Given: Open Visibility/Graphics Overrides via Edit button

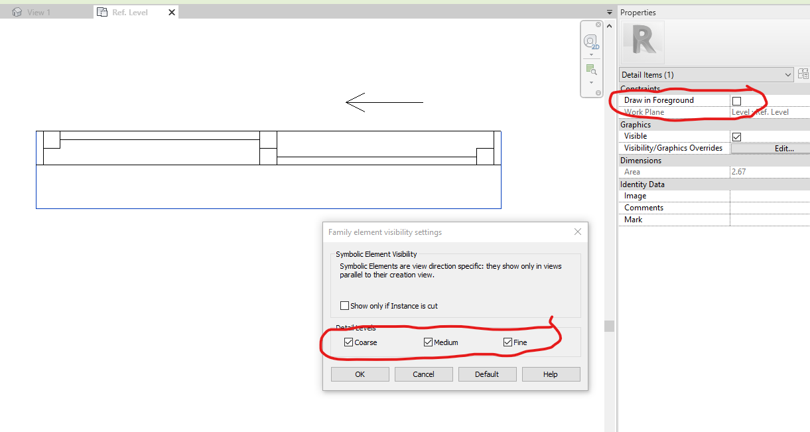Looking at the screenshot, I should click(783, 148).
